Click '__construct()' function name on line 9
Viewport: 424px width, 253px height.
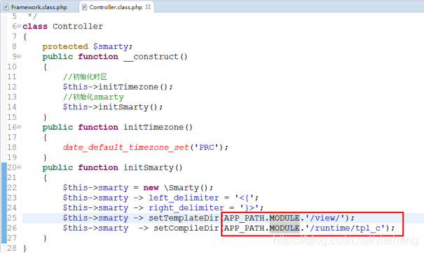point(156,57)
